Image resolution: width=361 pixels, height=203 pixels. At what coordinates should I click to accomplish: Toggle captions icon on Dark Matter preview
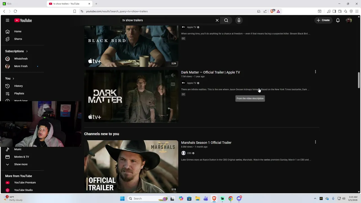tap(173, 84)
